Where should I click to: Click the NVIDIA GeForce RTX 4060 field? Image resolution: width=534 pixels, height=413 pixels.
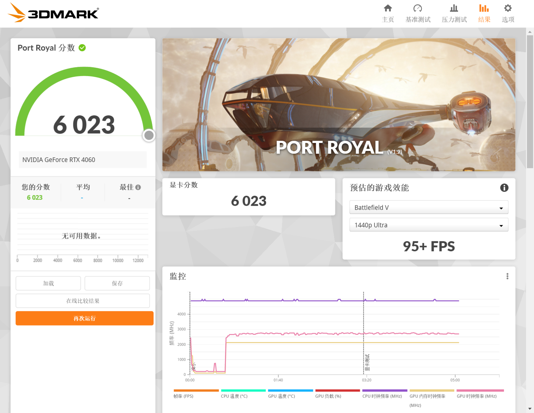click(x=83, y=160)
